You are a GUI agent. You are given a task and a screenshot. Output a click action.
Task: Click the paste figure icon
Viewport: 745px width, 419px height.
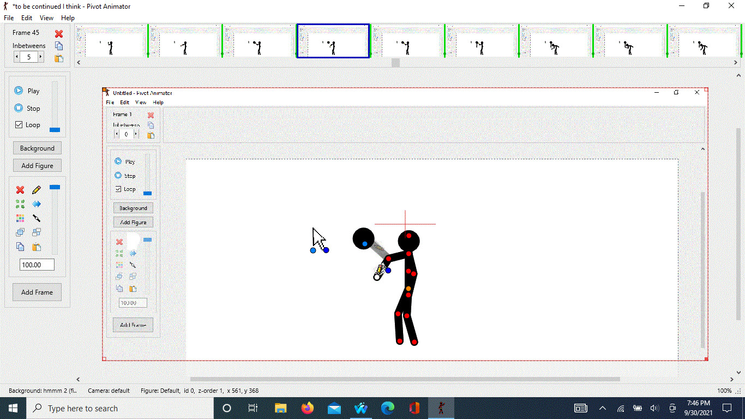[36, 247]
